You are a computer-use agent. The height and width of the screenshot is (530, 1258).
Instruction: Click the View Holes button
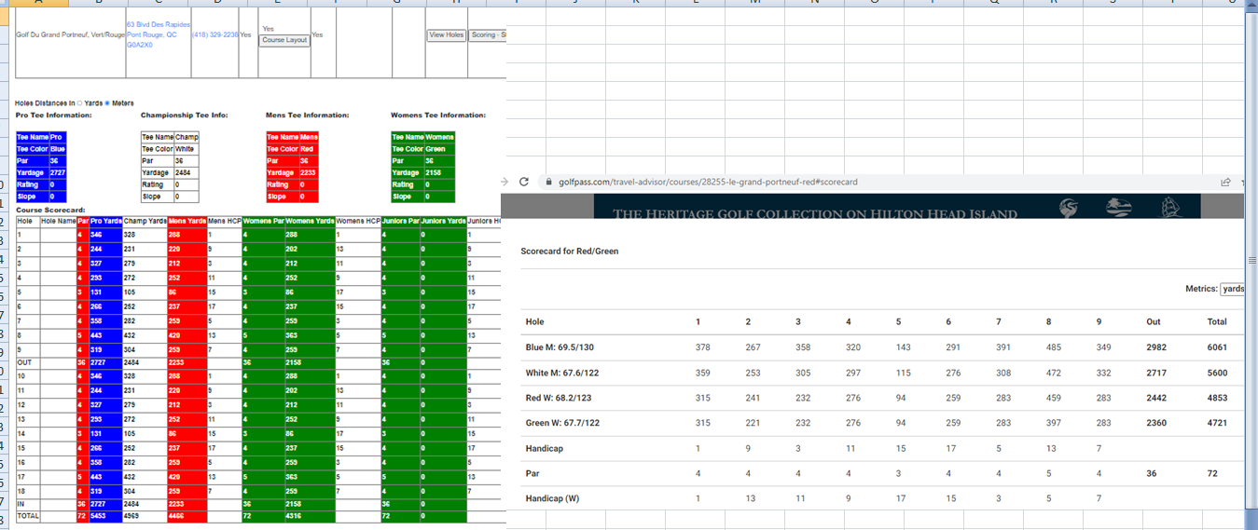446,34
